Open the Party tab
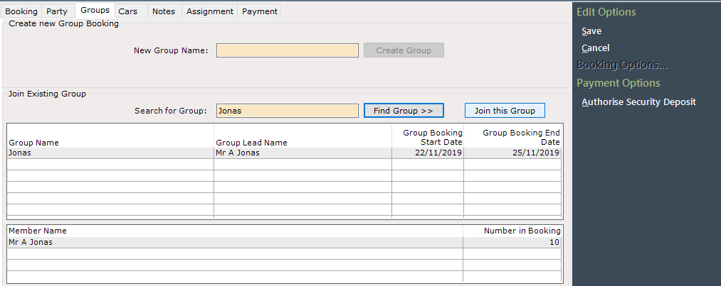Image resolution: width=721 pixels, height=286 pixels. click(57, 11)
